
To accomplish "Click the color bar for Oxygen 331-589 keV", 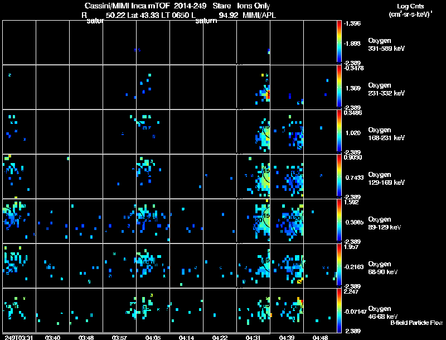I will click(x=339, y=41).
